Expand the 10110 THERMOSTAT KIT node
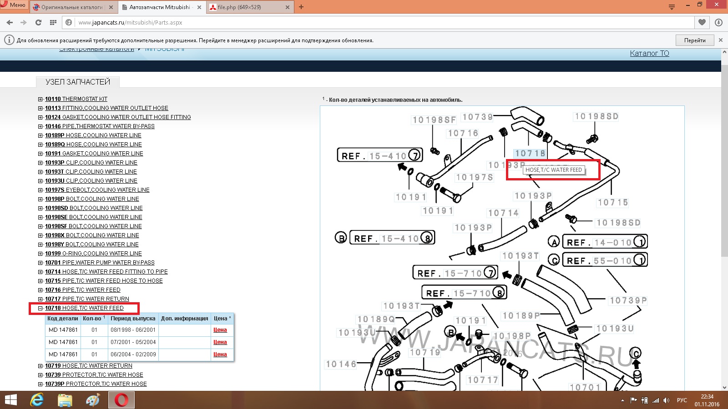This screenshot has height=409, width=728. click(x=40, y=99)
